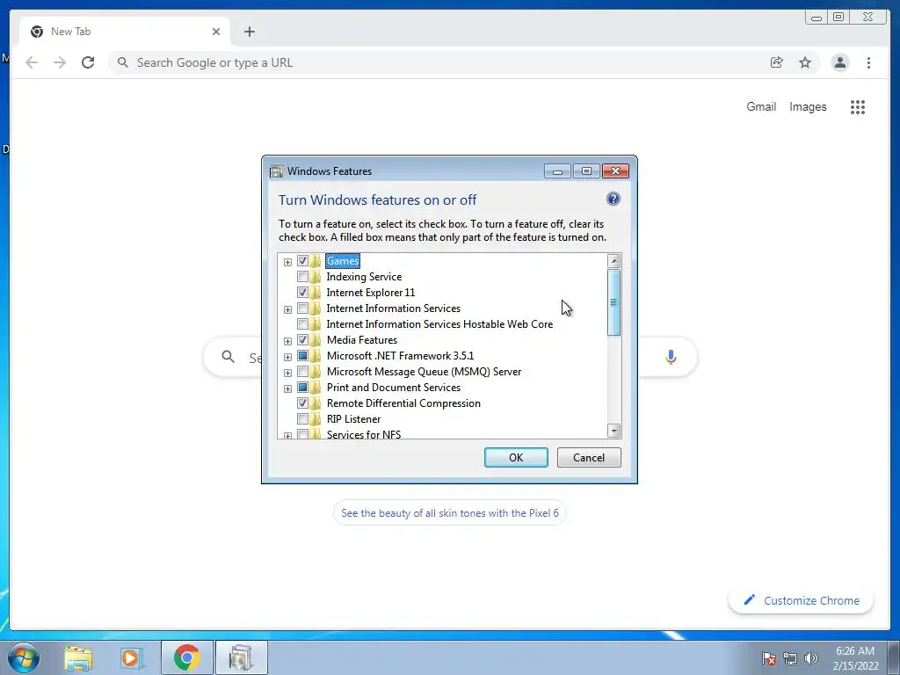Toggle Print and Document Services checkbox

pos(302,388)
